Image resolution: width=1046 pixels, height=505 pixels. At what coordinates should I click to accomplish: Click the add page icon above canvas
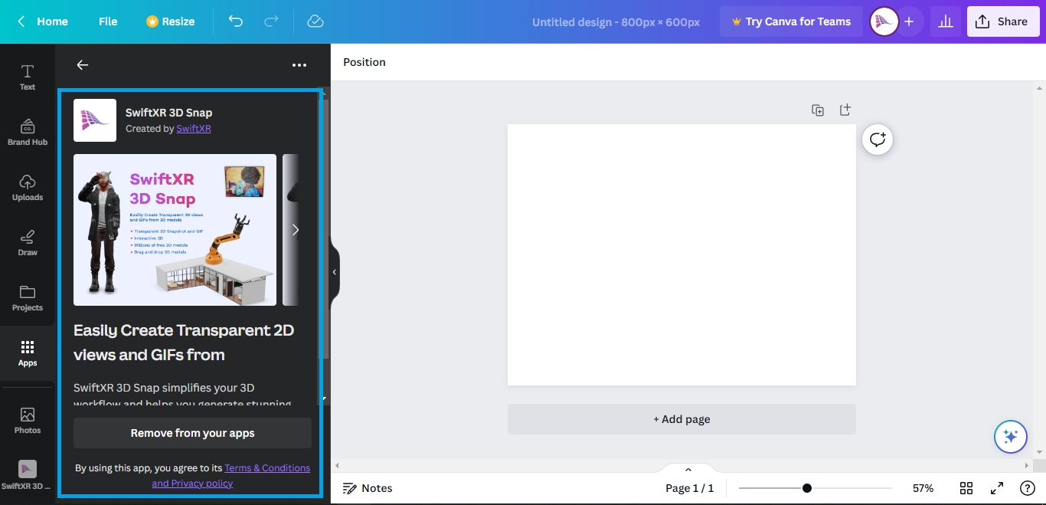(845, 110)
